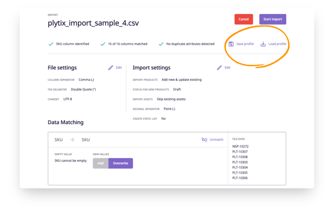Open the Load profile link
This screenshot has width=334, height=208.
pos(277,44)
